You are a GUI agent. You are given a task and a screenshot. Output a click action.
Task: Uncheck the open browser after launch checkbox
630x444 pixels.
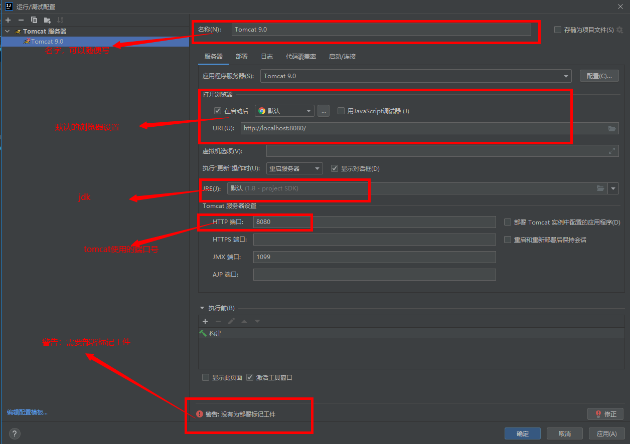218,111
